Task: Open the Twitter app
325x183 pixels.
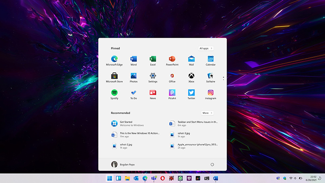Action: pos(191,94)
